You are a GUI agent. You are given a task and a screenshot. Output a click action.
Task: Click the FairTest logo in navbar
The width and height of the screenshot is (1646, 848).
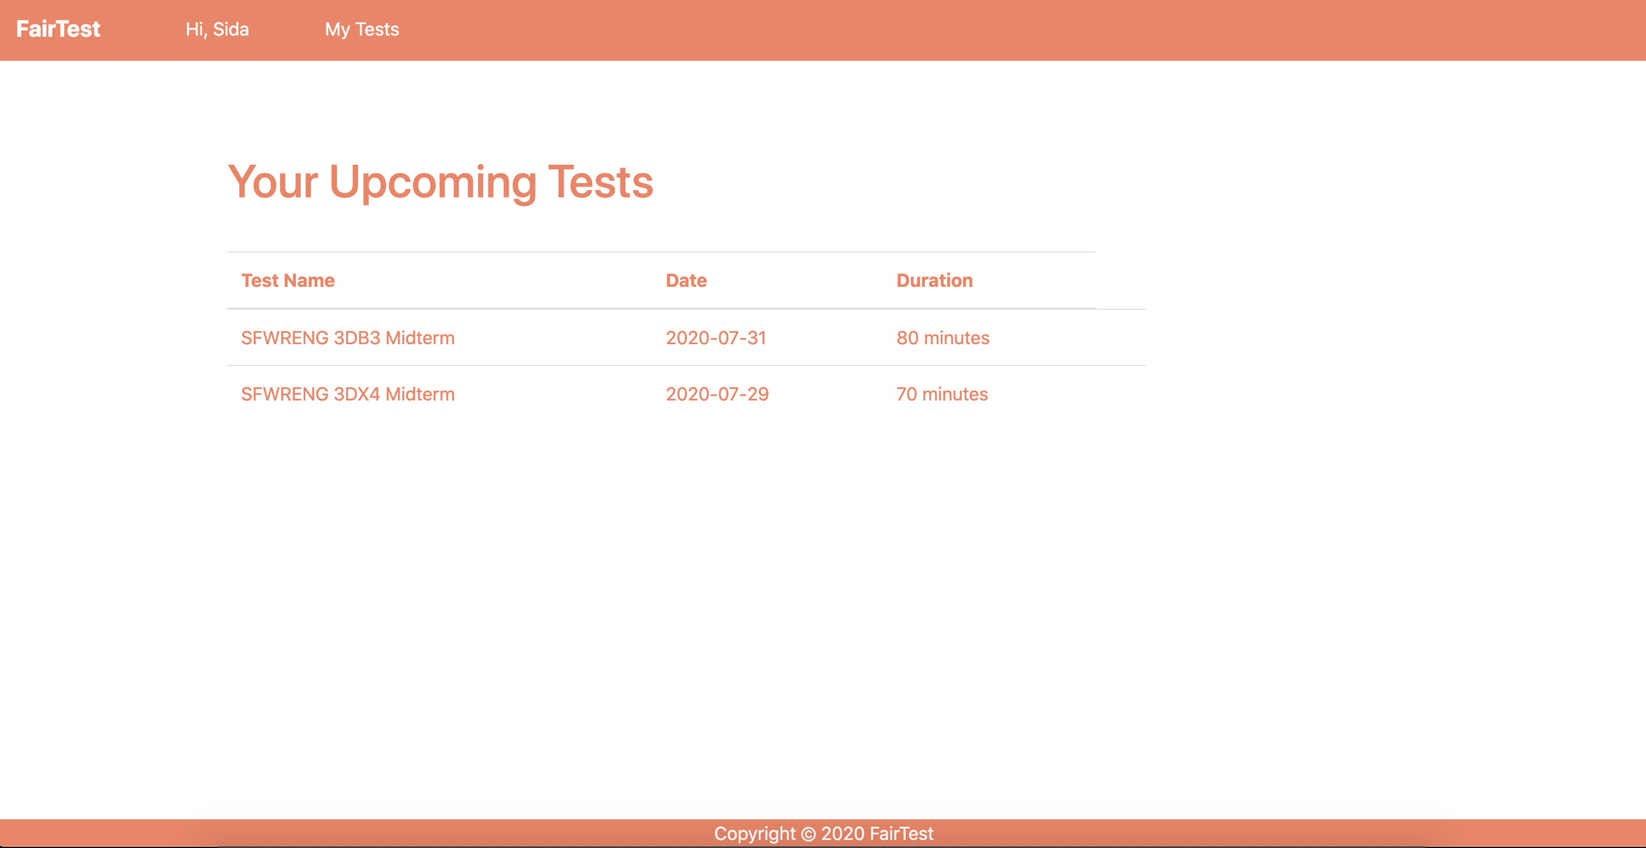coord(58,29)
